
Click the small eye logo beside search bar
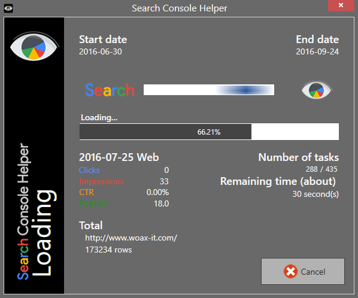[x=316, y=90]
